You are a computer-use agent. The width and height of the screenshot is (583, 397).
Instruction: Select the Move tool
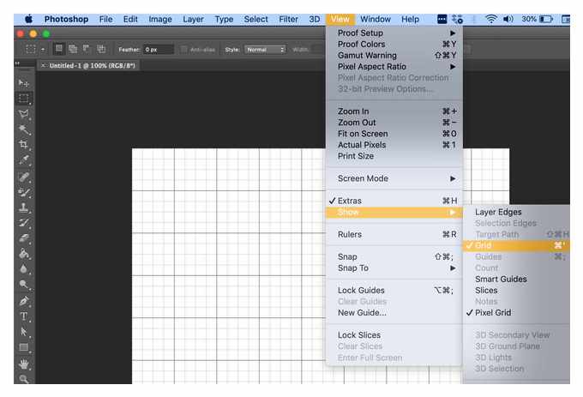(24, 83)
